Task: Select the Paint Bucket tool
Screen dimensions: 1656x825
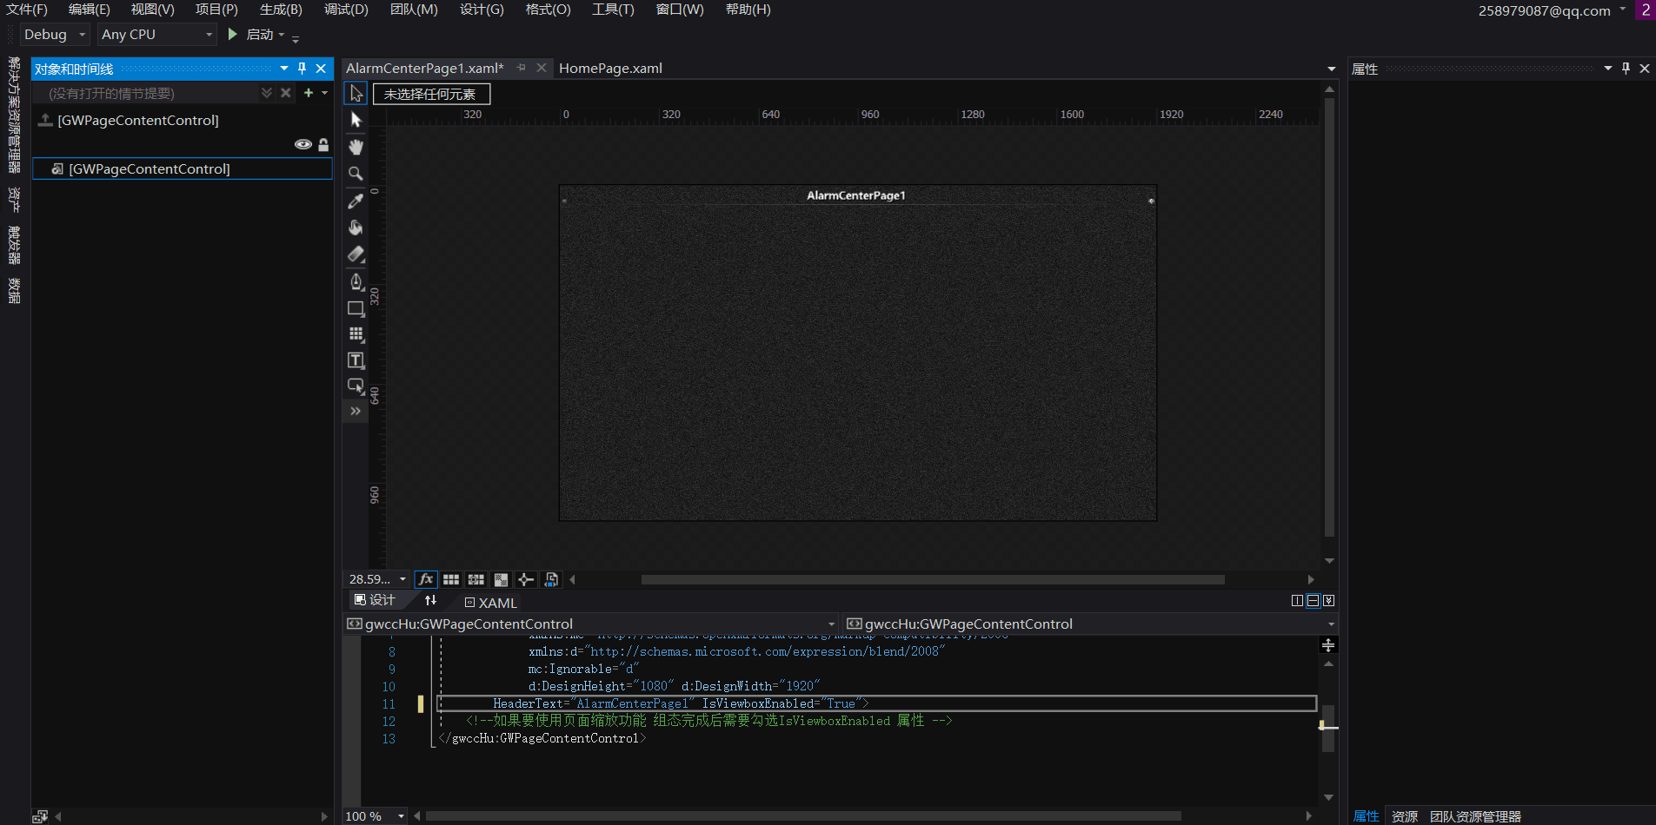Action: pos(356,228)
